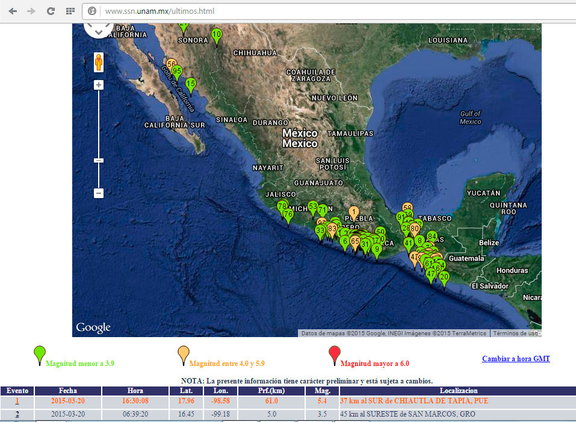This screenshot has height=422, width=576.
Task: Open event 2 link in table
Action: [x=17, y=414]
